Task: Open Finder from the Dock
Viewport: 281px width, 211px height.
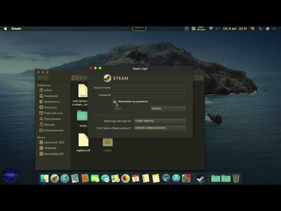Action: (x=44, y=178)
